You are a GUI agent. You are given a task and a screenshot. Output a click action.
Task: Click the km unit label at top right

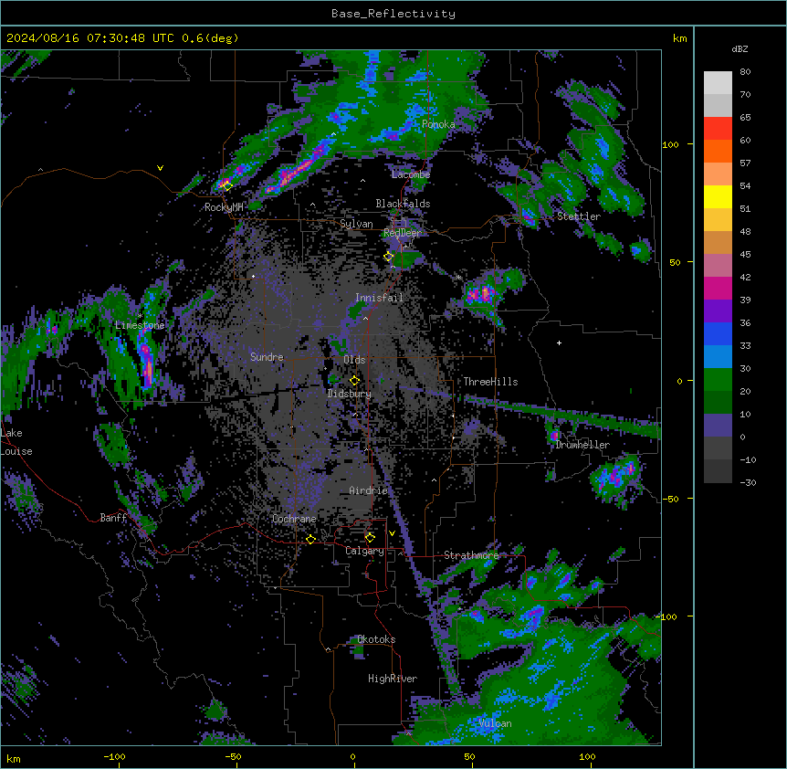click(x=680, y=38)
